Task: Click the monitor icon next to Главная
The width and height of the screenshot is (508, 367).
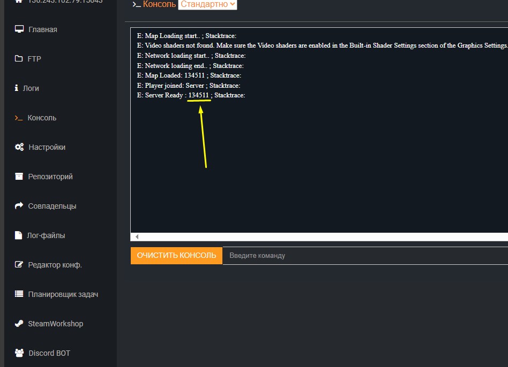Action: pos(19,29)
